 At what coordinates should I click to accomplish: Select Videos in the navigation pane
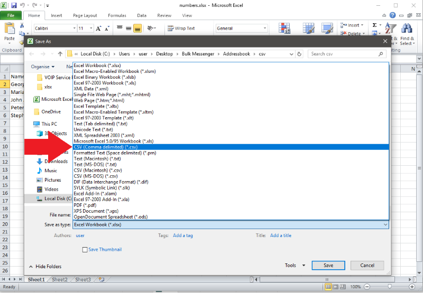(x=51, y=189)
